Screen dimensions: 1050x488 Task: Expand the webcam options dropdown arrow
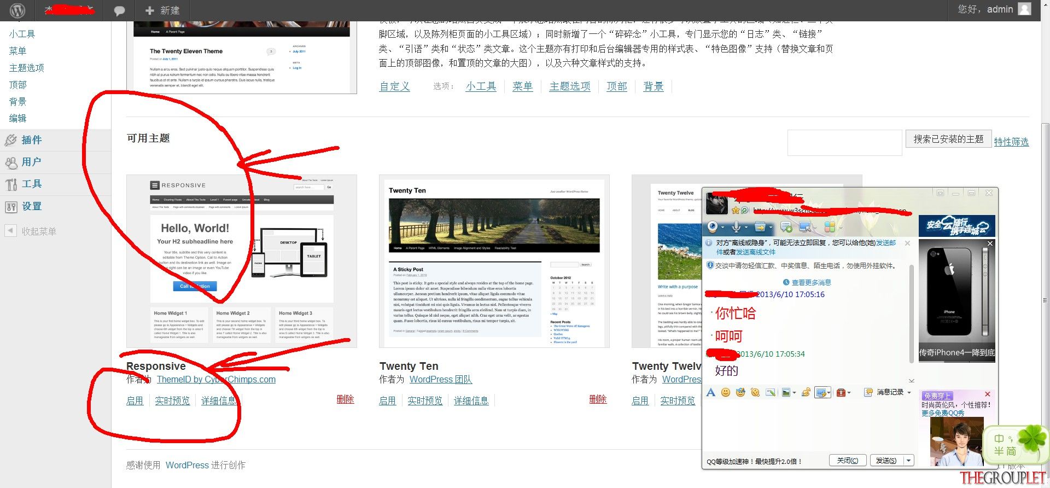(x=722, y=227)
